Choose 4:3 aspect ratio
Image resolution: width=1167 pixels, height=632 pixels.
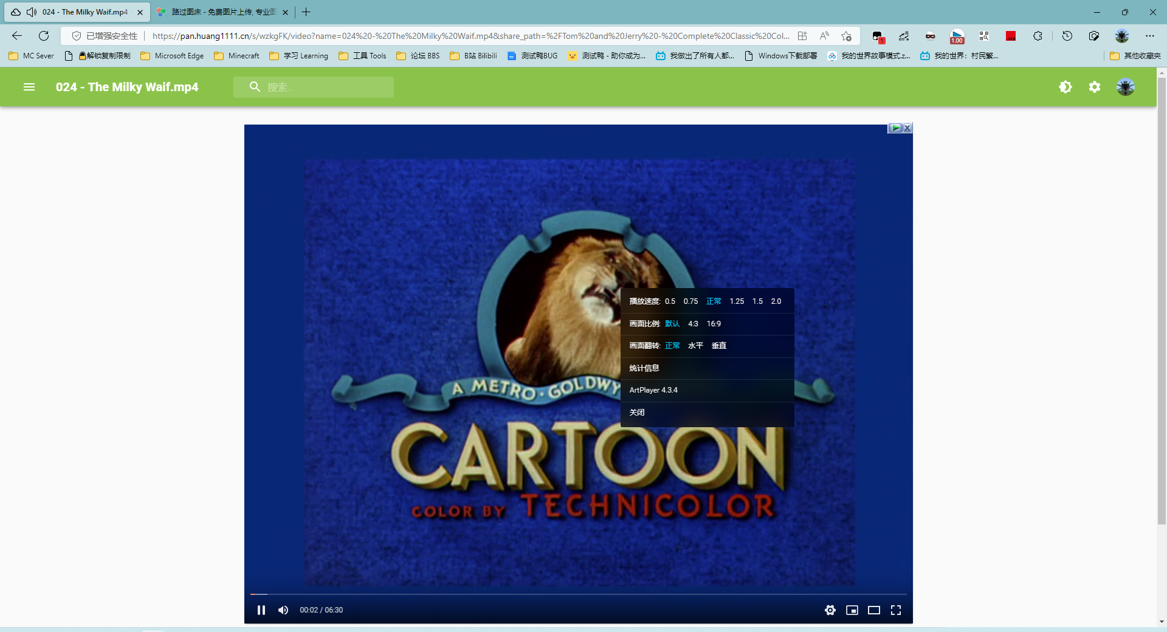pyautogui.click(x=693, y=324)
